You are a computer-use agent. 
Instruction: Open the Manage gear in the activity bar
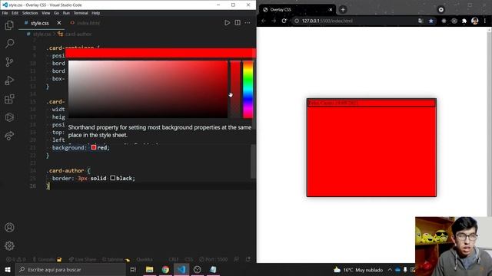coord(9,245)
